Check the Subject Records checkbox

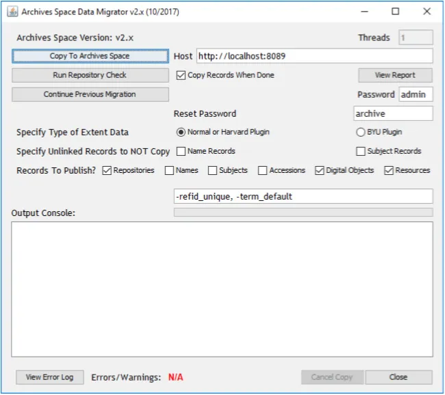coord(361,151)
